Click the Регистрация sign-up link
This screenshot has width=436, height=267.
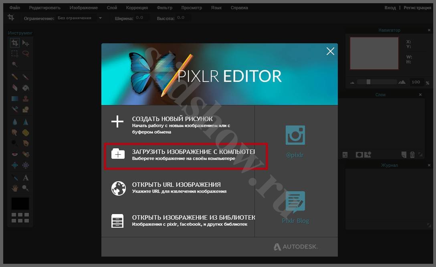418,8
